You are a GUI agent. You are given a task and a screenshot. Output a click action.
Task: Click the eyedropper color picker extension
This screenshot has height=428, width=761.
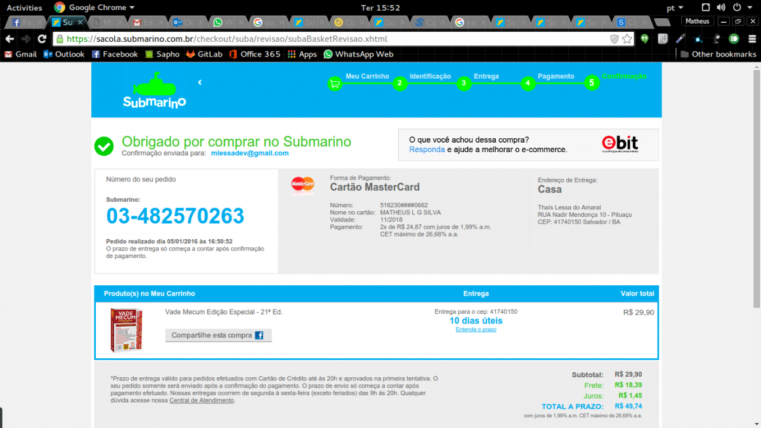pos(680,39)
